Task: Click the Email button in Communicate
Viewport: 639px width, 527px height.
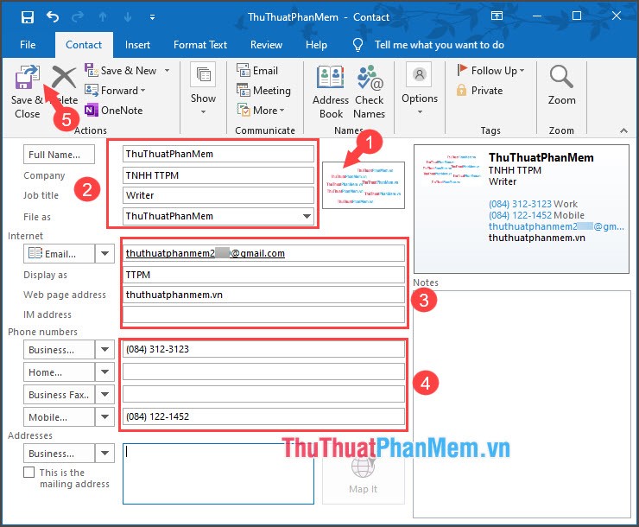Action: coord(257,71)
